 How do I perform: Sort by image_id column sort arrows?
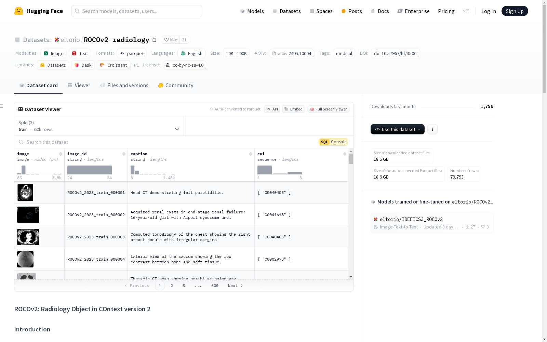[x=124, y=154]
